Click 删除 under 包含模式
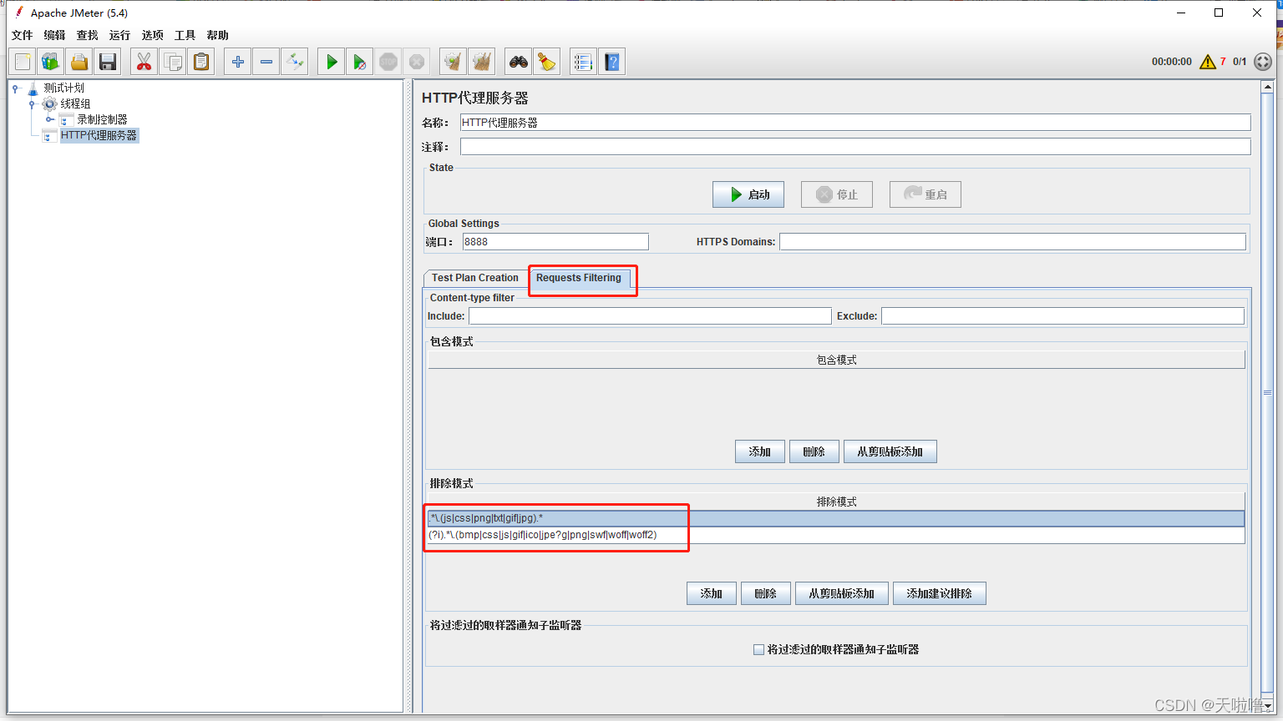Viewport: 1283px width, 721px height. click(814, 451)
